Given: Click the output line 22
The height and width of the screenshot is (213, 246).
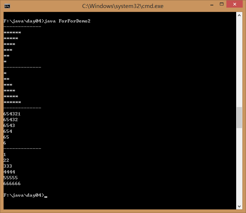Looking at the screenshot, I should coord(6,160).
